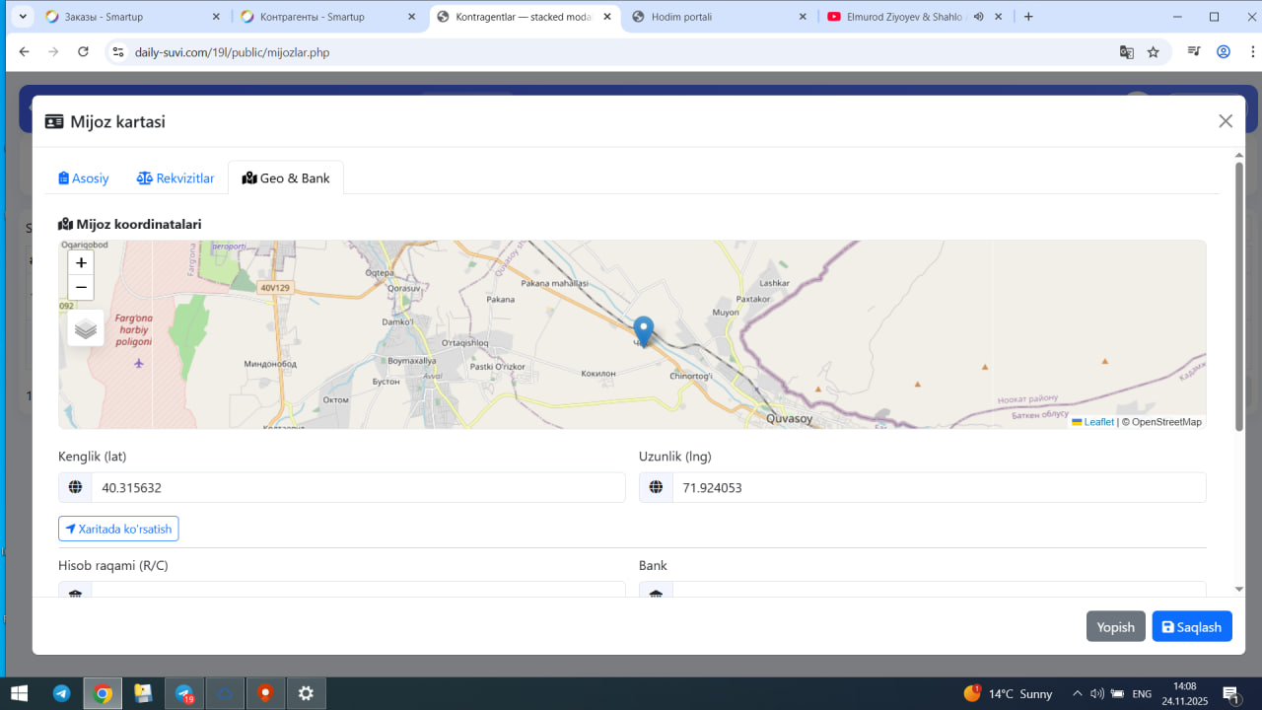
Task: Open Chrome from the taskbar
Action: point(103,693)
